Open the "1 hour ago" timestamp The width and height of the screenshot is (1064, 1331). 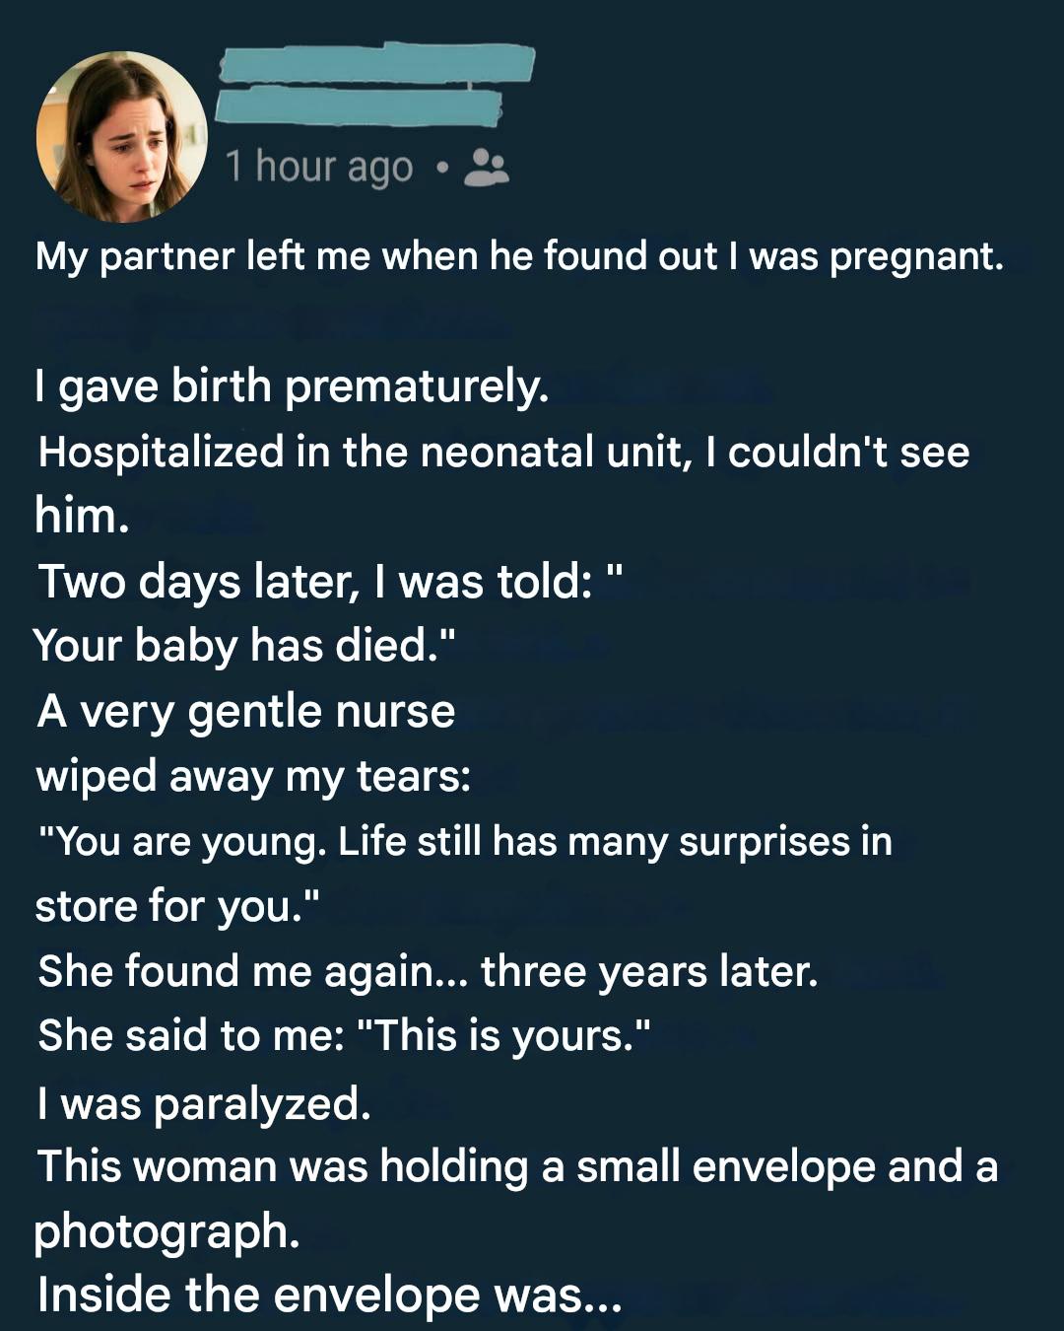(318, 168)
